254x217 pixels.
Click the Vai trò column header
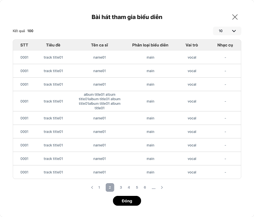[x=192, y=45]
